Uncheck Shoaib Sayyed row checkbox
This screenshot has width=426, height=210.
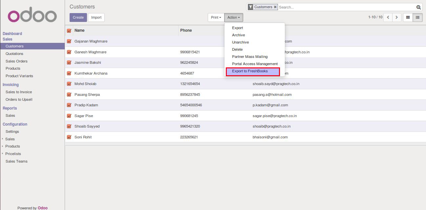69,126
